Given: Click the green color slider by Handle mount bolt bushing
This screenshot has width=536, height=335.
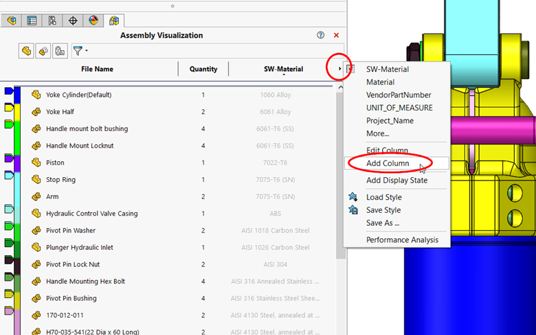Looking at the screenshot, I should tap(9, 124).
